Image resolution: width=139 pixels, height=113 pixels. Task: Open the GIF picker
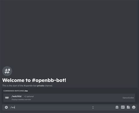123,107
